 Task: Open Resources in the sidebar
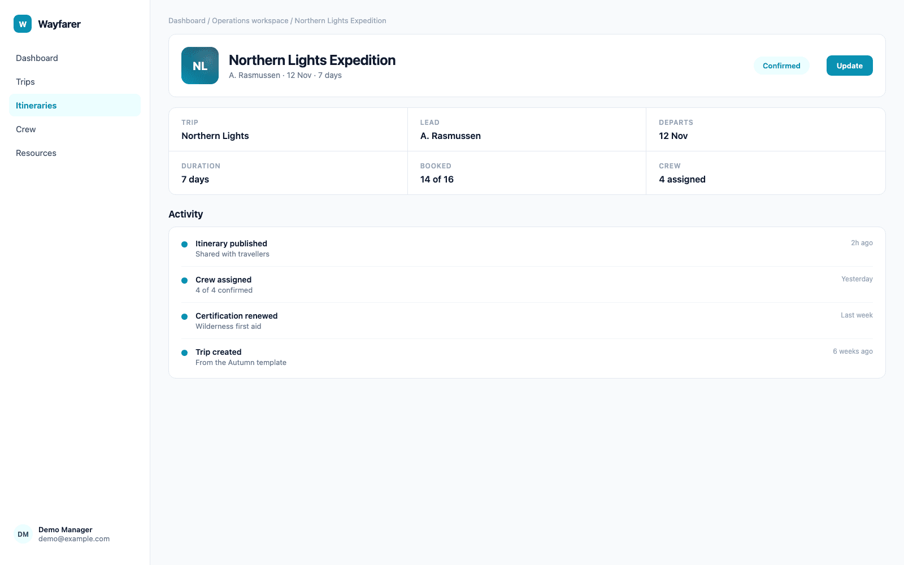pos(75,153)
